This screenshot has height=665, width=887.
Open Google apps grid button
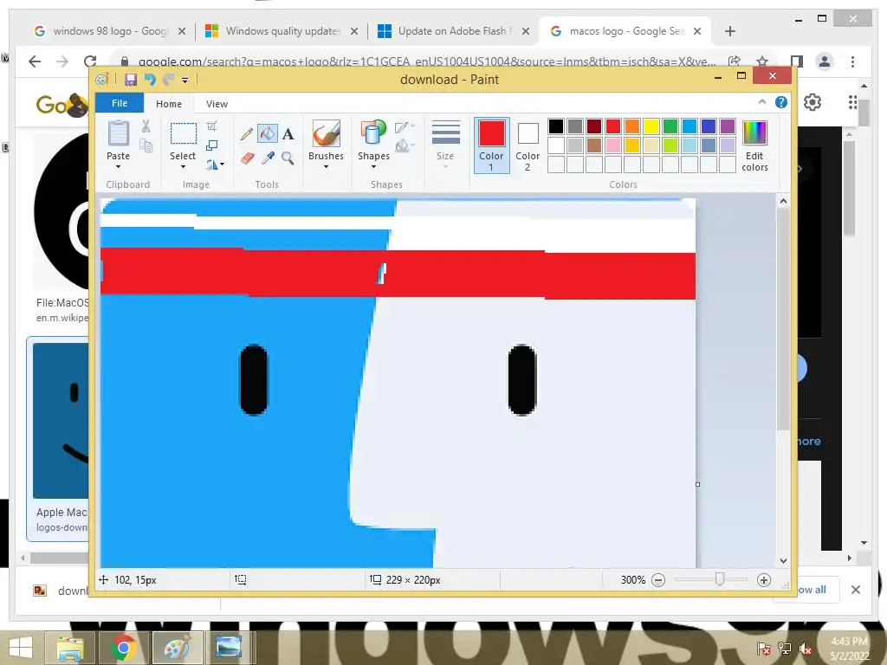pyautogui.click(x=852, y=102)
